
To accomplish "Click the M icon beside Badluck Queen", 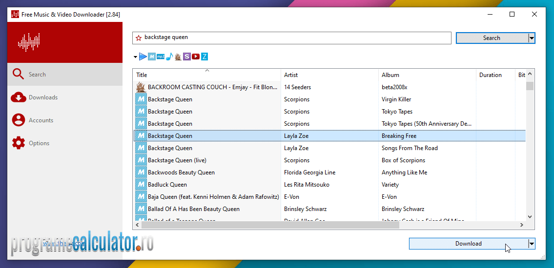I will pos(141,184).
